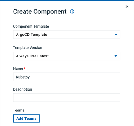Expand the Template Version combo box
This screenshot has height=126, width=134.
(67, 56)
